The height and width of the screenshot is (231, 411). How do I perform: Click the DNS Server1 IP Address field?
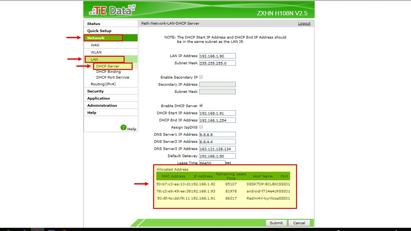coord(217,134)
